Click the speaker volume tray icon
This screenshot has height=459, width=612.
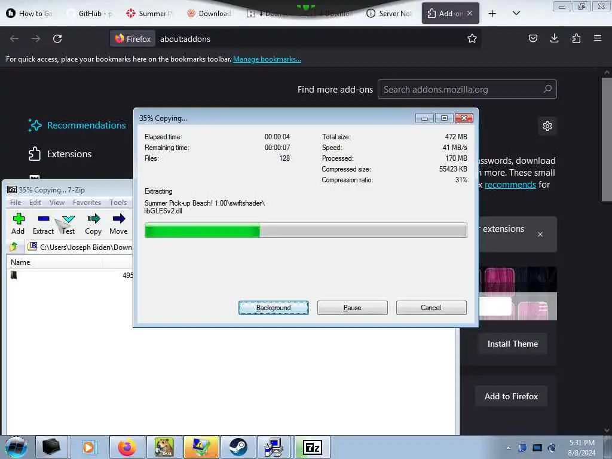click(552, 448)
